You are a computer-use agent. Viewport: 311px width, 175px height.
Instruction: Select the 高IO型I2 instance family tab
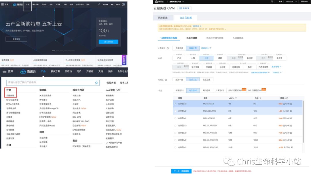(206, 90)
